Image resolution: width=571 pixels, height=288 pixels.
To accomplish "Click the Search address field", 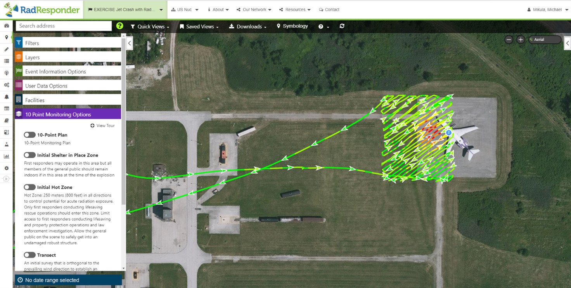I will [64, 26].
